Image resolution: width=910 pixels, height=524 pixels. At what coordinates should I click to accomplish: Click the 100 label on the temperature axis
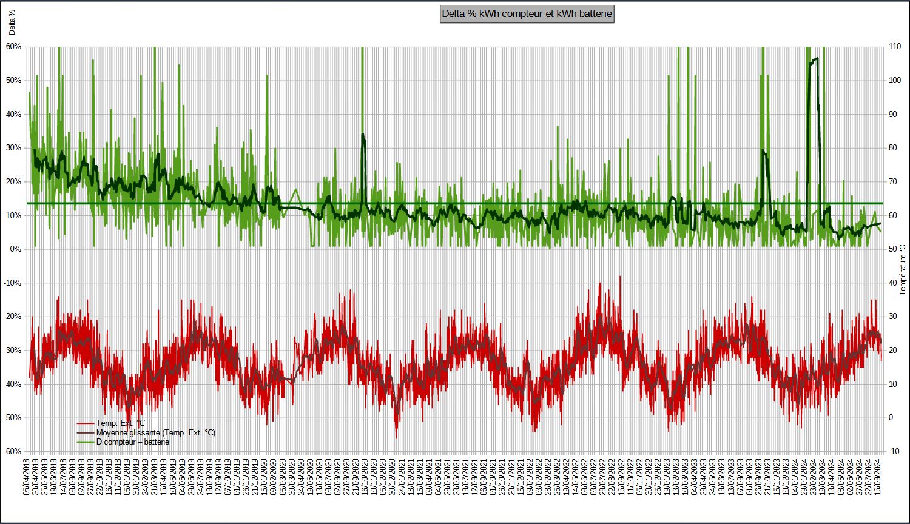(895, 81)
